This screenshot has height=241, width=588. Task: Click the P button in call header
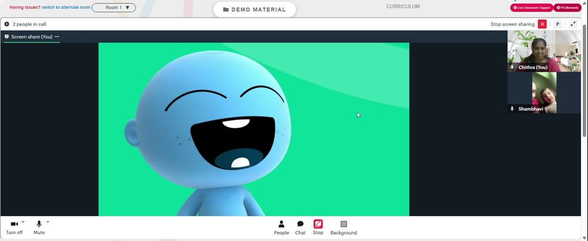[557, 24]
